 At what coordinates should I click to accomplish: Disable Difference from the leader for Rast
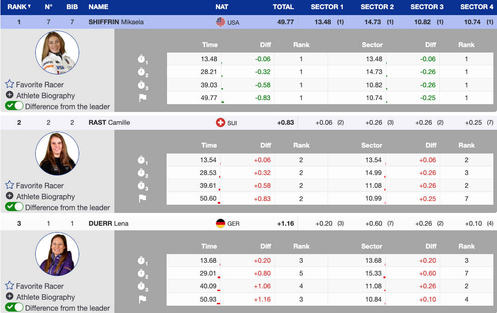pyautogui.click(x=14, y=207)
